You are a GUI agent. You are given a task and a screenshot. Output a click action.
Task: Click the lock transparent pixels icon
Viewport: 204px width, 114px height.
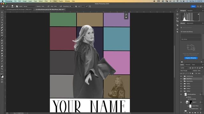(184, 73)
